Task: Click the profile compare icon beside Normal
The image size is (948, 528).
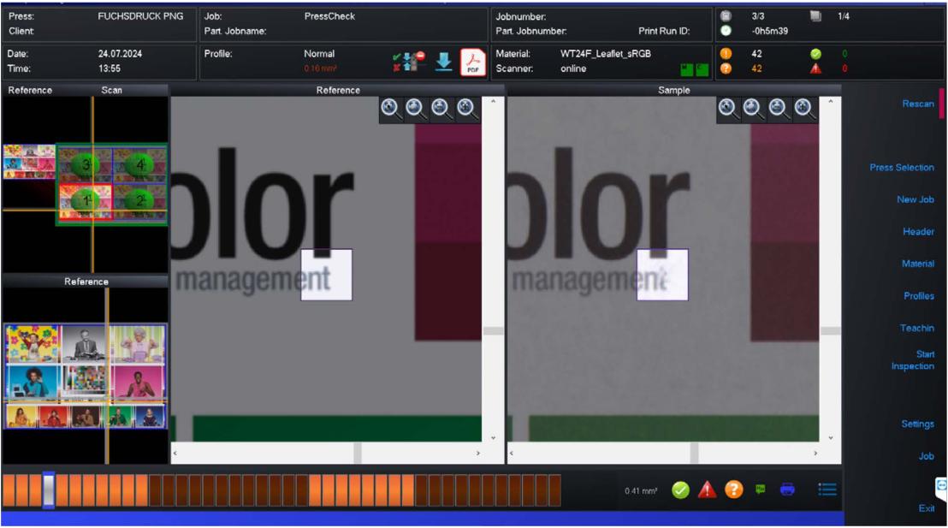Action: click(409, 62)
